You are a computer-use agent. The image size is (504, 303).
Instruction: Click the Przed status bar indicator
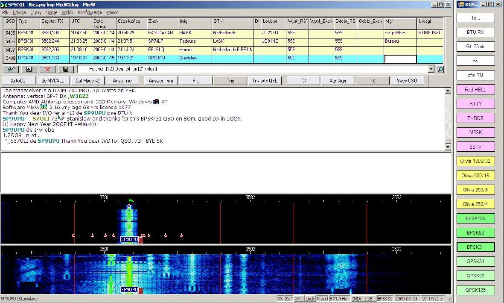[x=322, y=299]
